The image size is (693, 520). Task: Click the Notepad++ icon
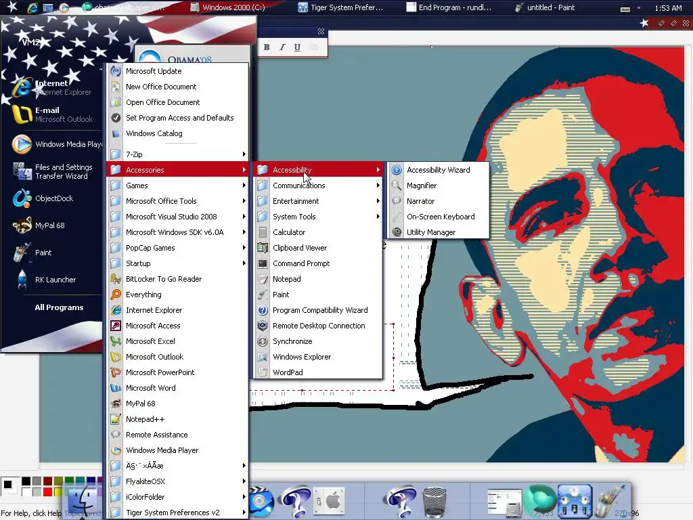tap(116, 419)
